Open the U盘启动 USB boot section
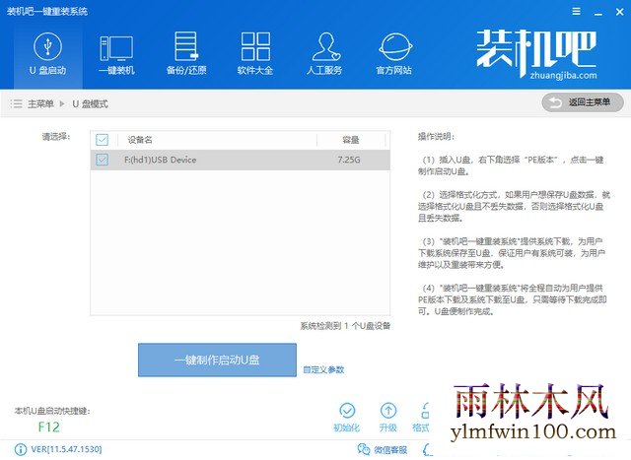 pos(48,55)
